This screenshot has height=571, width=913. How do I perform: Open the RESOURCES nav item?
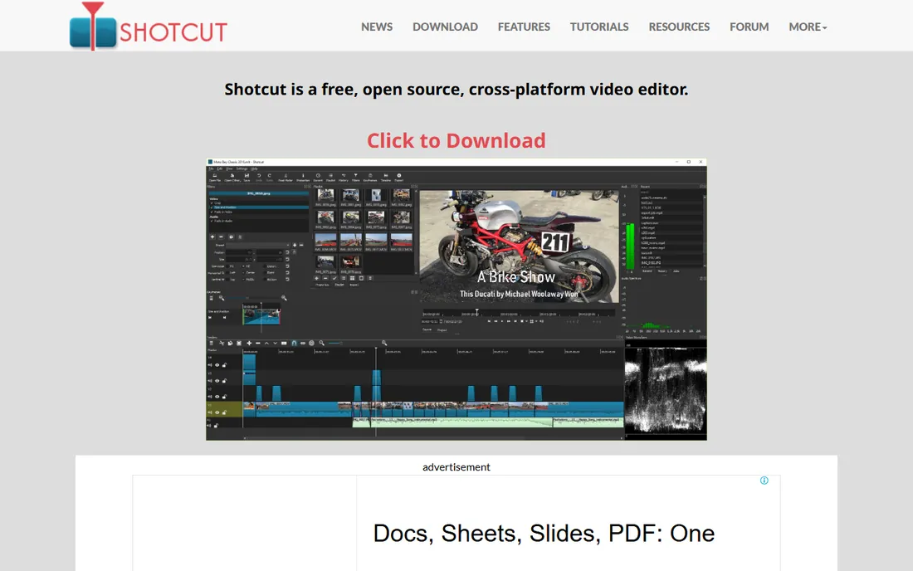679,27
